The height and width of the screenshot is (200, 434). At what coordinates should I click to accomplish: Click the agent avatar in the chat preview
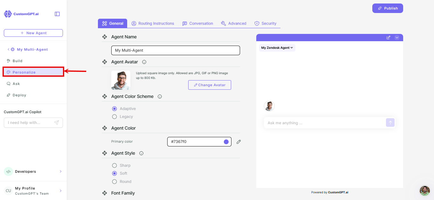pos(269,106)
